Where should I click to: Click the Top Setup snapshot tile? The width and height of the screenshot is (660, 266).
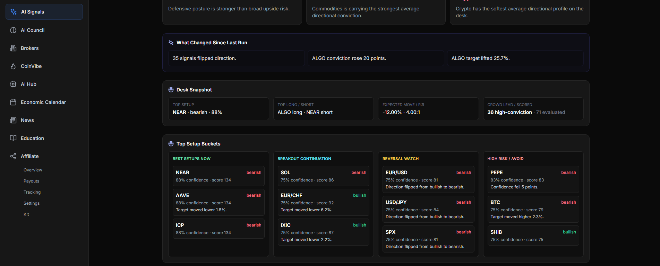[218, 109]
